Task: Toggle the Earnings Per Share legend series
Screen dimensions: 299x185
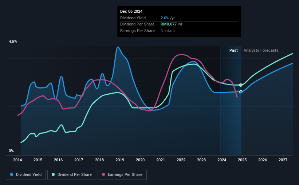Action: pyautogui.click(x=122, y=175)
